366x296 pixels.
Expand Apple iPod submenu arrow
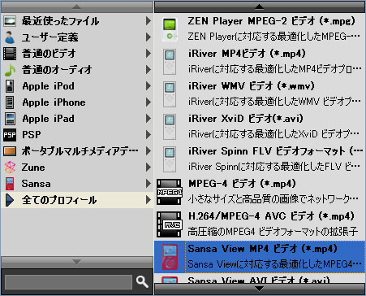coord(148,86)
